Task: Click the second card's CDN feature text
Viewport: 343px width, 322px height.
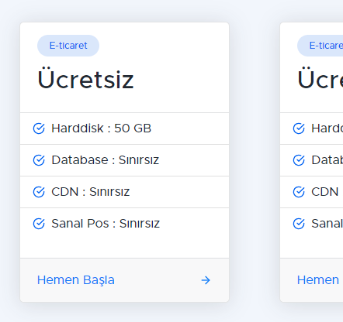Action: tap(325, 192)
